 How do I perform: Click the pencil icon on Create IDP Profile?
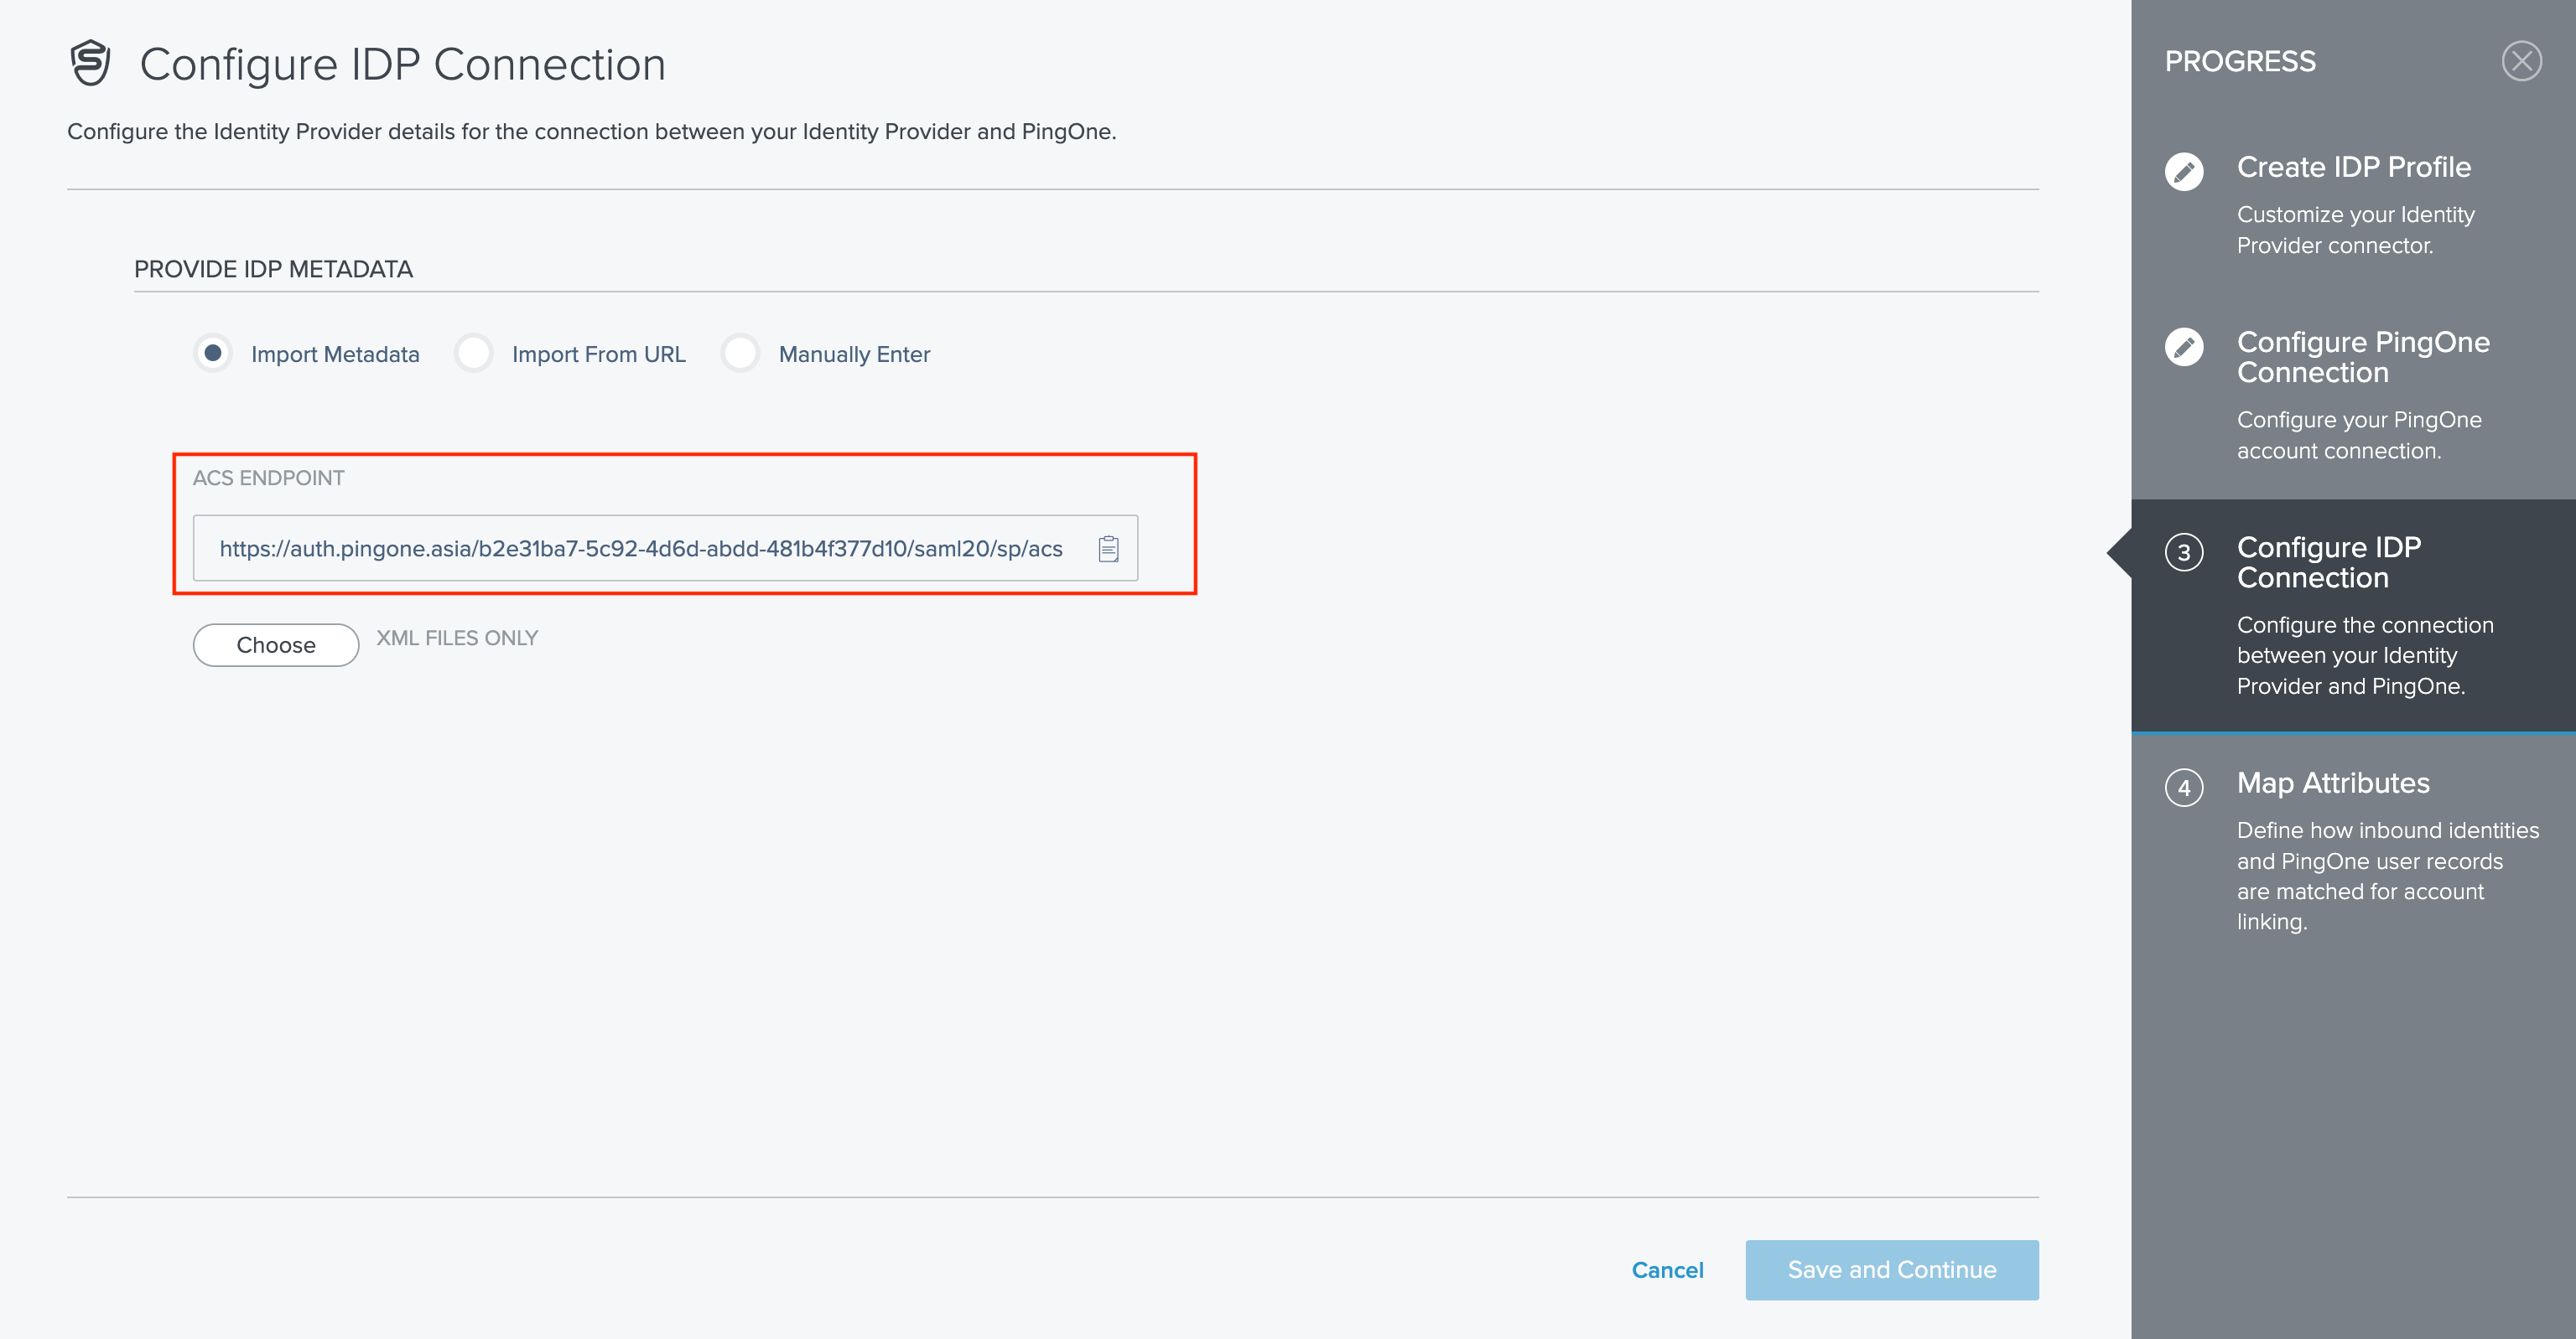pos(2185,172)
